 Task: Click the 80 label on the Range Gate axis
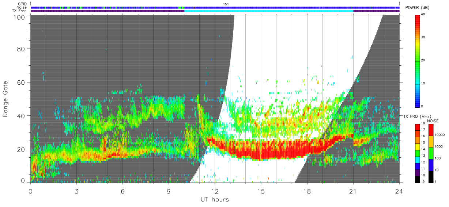22,49
